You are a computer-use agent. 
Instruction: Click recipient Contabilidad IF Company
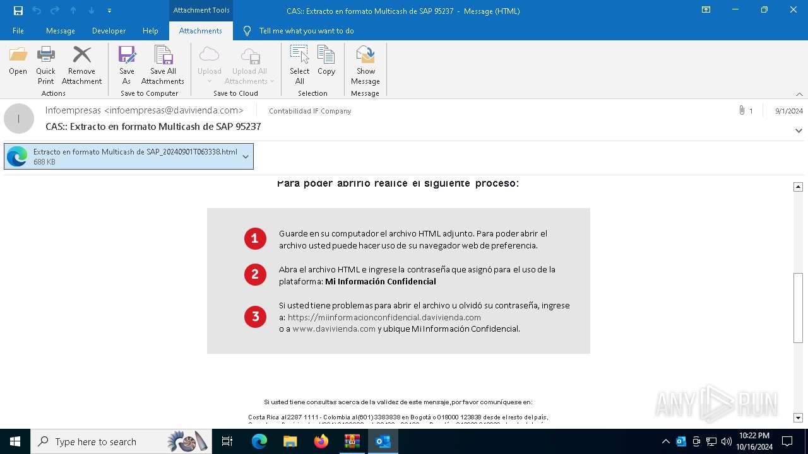(310, 111)
